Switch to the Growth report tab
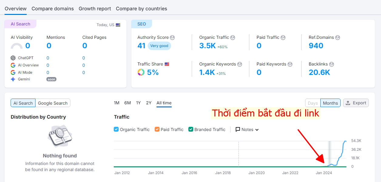Image resolution: width=381 pixels, height=182 pixels. (95, 8)
